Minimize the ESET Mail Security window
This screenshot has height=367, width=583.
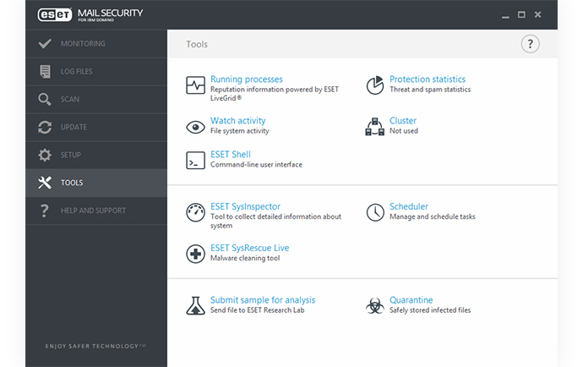tap(505, 15)
